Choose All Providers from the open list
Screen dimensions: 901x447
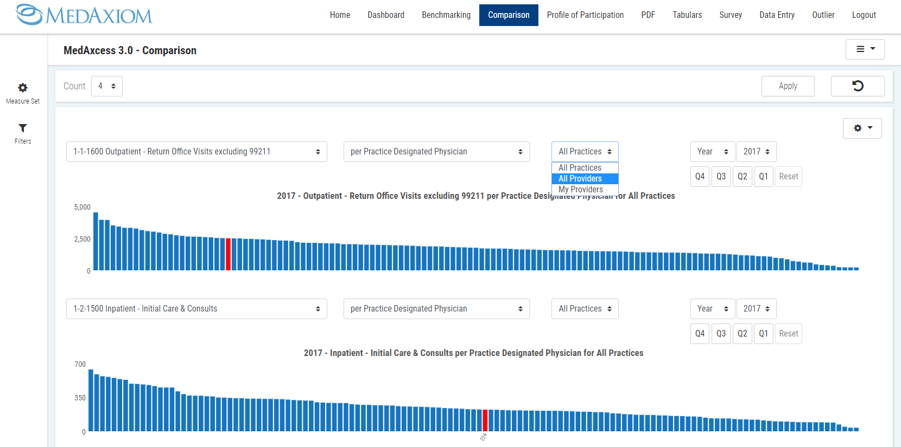(580, 179)
